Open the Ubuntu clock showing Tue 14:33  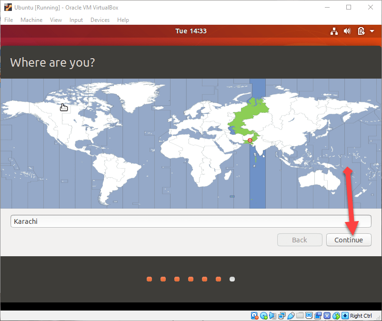pyautogui.click(x=191, y=31)
